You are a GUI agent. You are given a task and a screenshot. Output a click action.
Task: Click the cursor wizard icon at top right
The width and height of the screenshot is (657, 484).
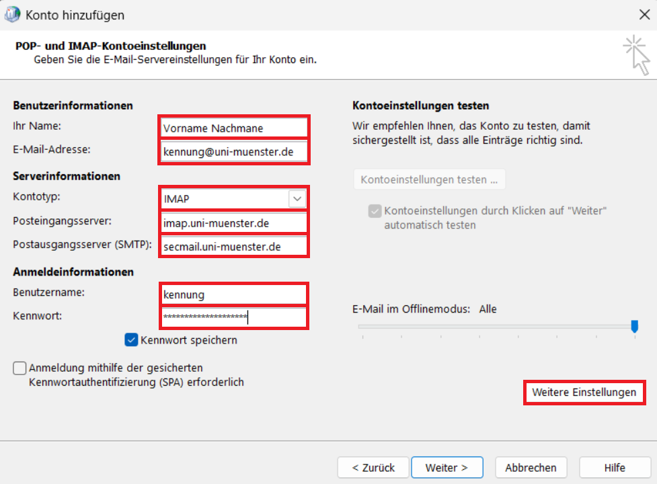click(x=636, y=56)
